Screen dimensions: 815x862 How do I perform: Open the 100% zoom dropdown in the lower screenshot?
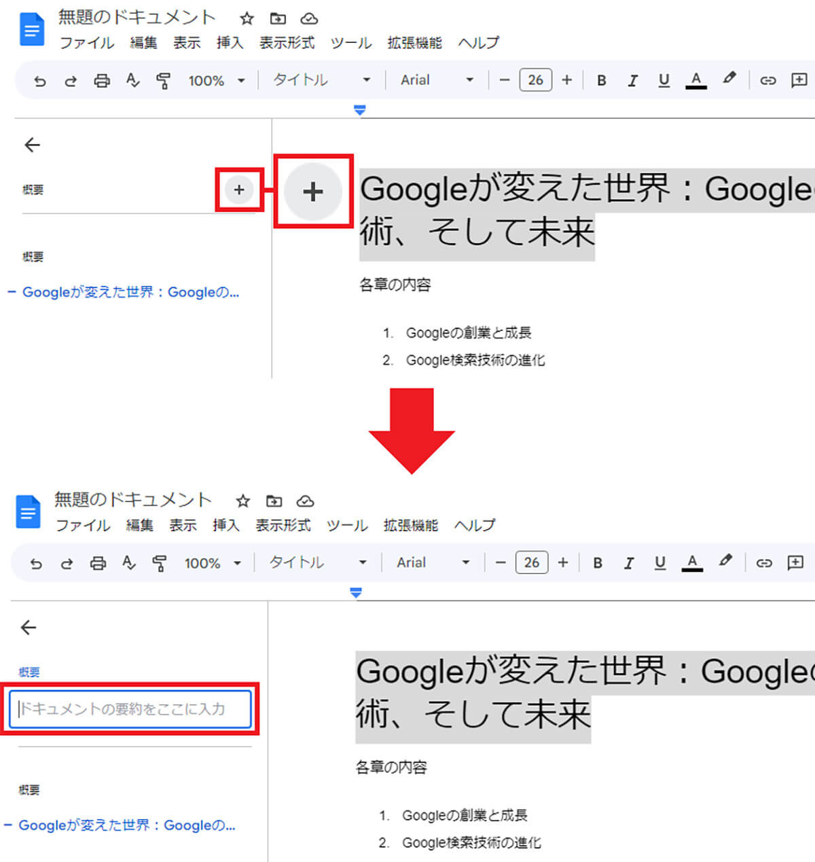213,563
